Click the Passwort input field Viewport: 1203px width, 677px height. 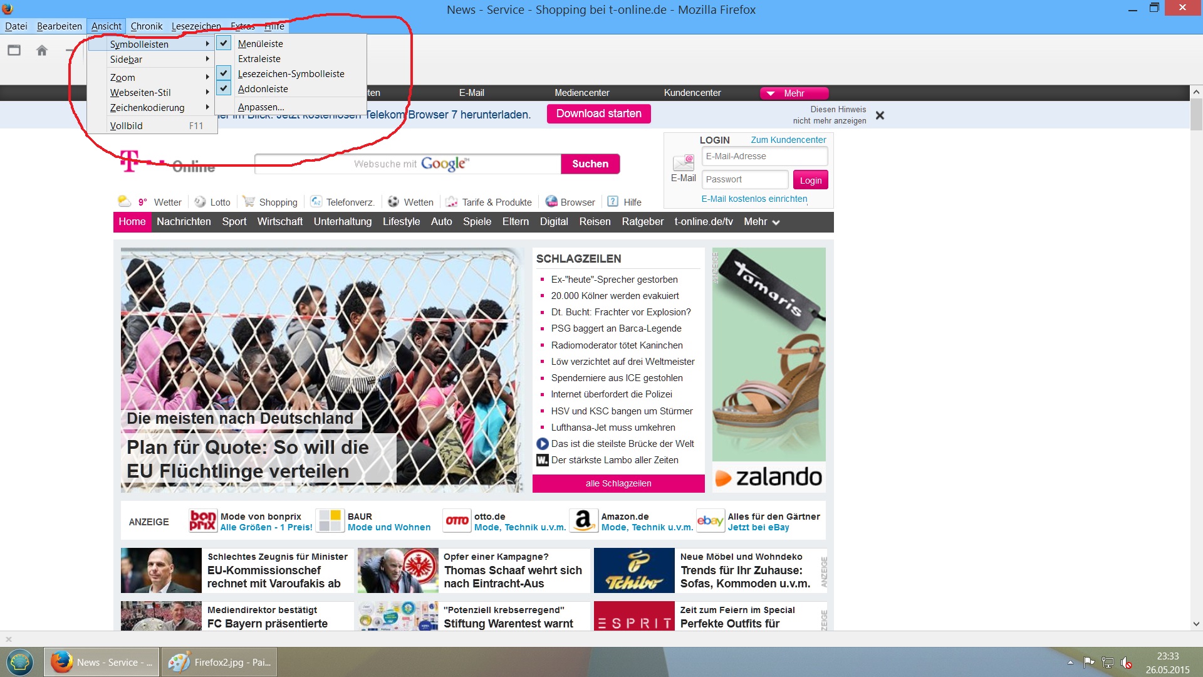(744, 179)
